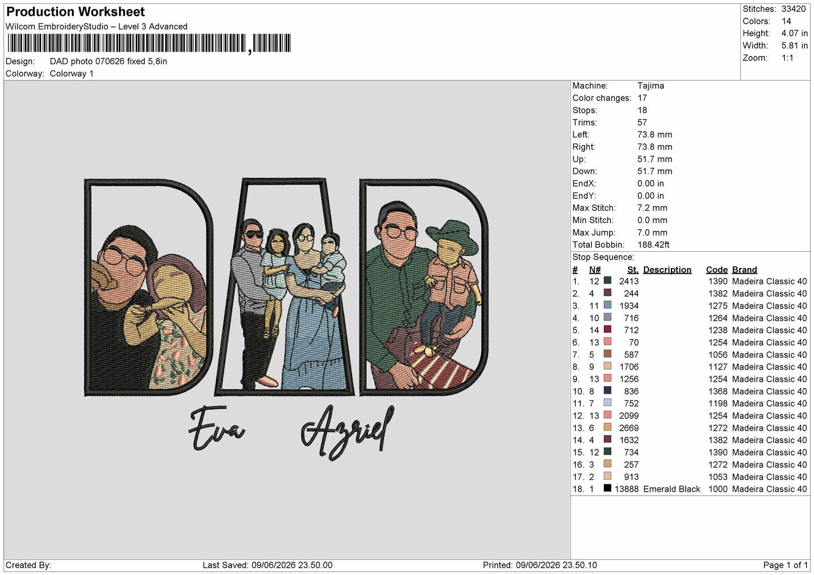814x575 pixels.
Task: Click the 'Page 1 of 1' footer text
Action: (x=785, y=565)
